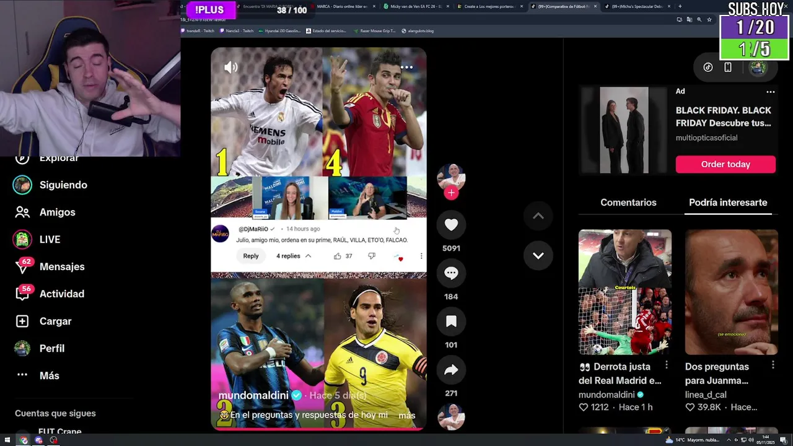The image size is (793, 446).
Task: Collapse the 4 replies expander
Action: pyautogui.click(x=294, y=256)
